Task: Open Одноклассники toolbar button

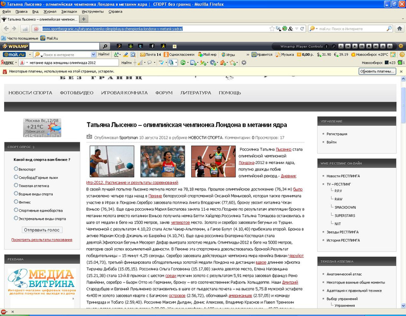Action: [179, 55]
